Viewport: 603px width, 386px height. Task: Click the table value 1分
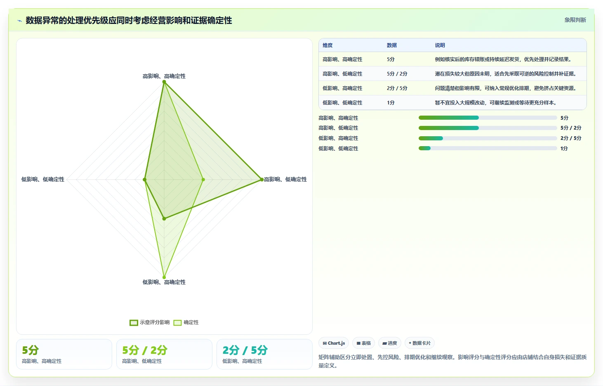(x=391, y=103)
